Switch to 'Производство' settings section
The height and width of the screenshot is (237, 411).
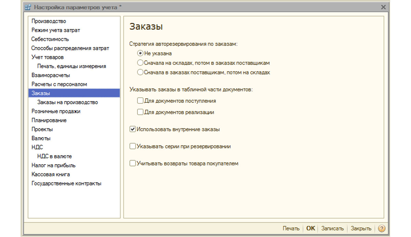pyautogui.click(x=49, y=21)
